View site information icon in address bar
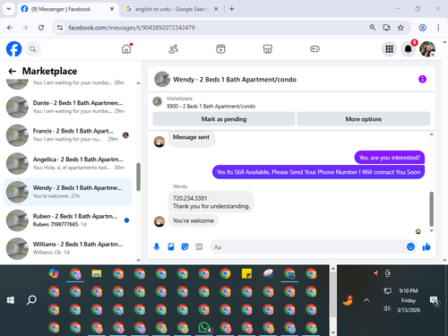Viewport: 448px width, 336px height. tap(60, 28)
